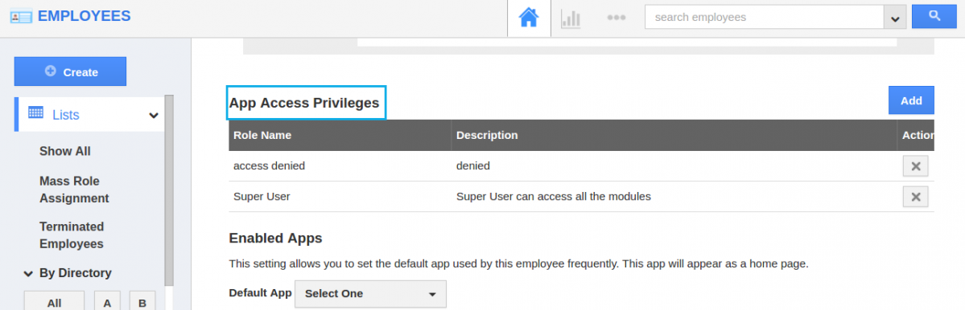Open the search options dropdown arrow
The height and width of the screenshot is (310, 965).
[895, 18]
